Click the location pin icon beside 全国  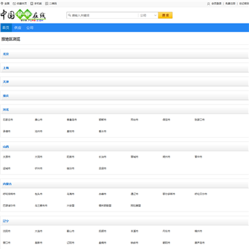pyautogui.click(x=2, y=3)
